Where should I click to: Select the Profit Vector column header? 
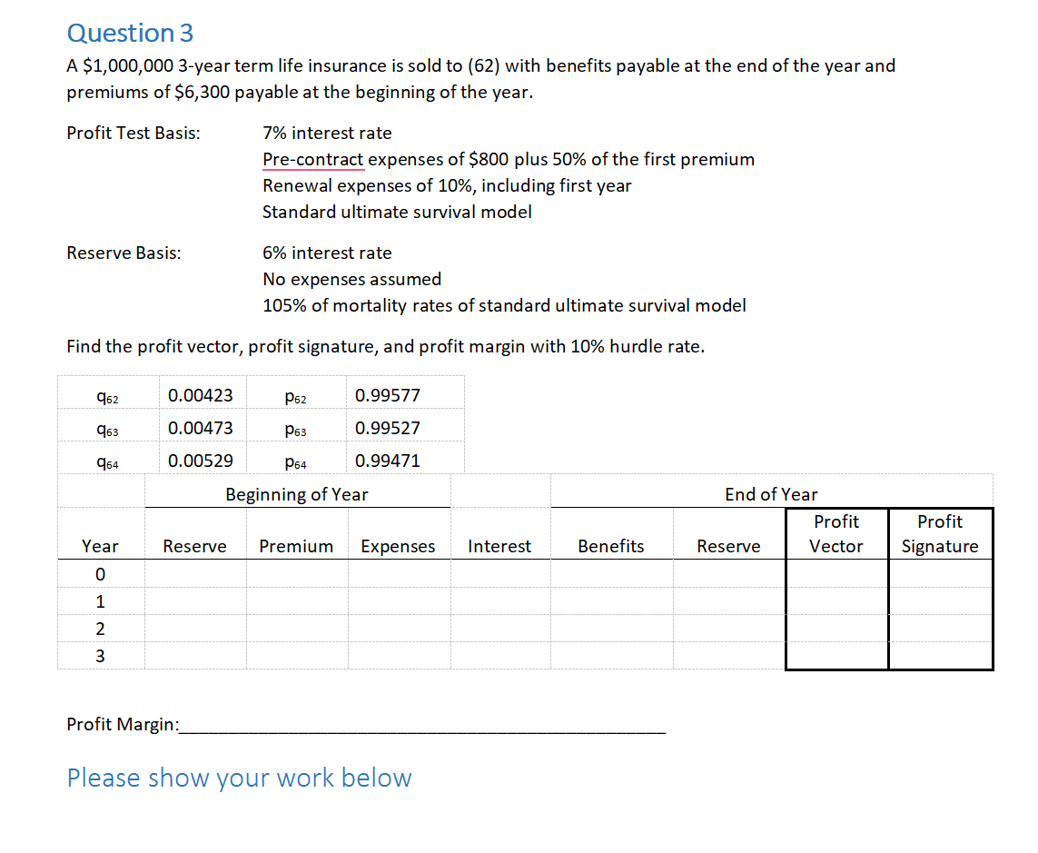pyautogui.click(x=835, y=533)
